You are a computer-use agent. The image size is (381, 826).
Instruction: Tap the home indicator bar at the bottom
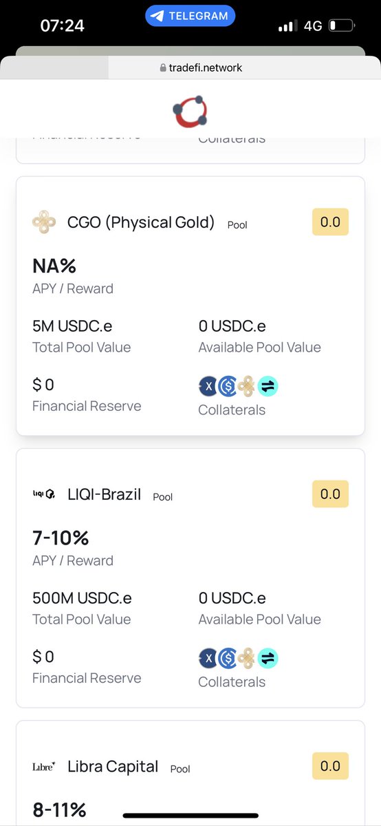click(x=190, y=816)
